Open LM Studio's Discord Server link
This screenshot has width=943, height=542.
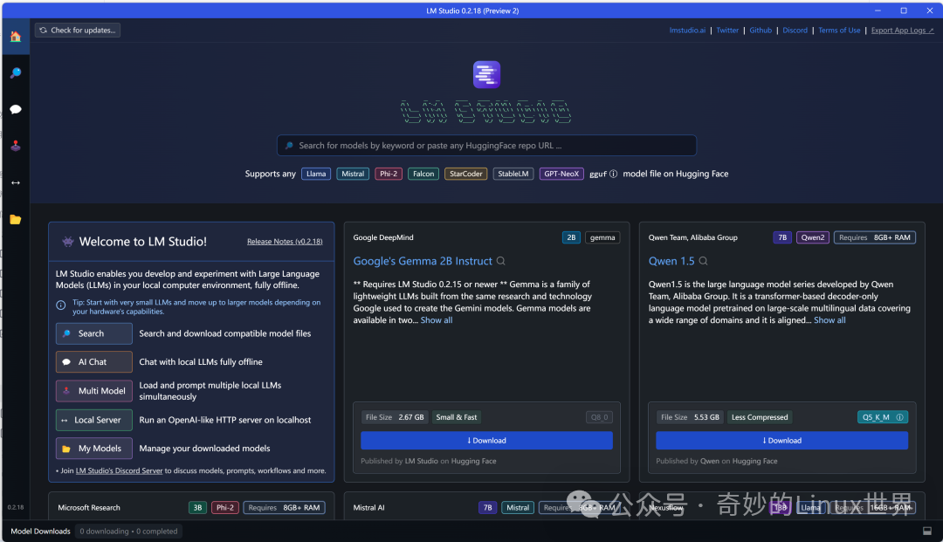(x=119, y=470)
